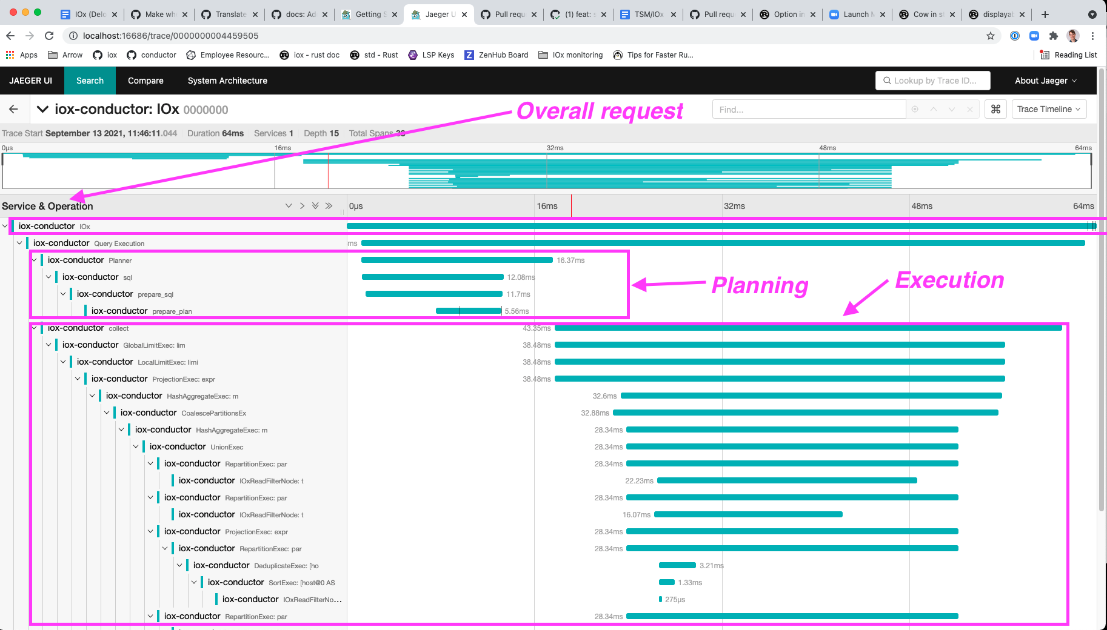
Task: Switch to the IOx (Delo Google Docs tab
Action: pyautogui.click(x=90, y=14)
